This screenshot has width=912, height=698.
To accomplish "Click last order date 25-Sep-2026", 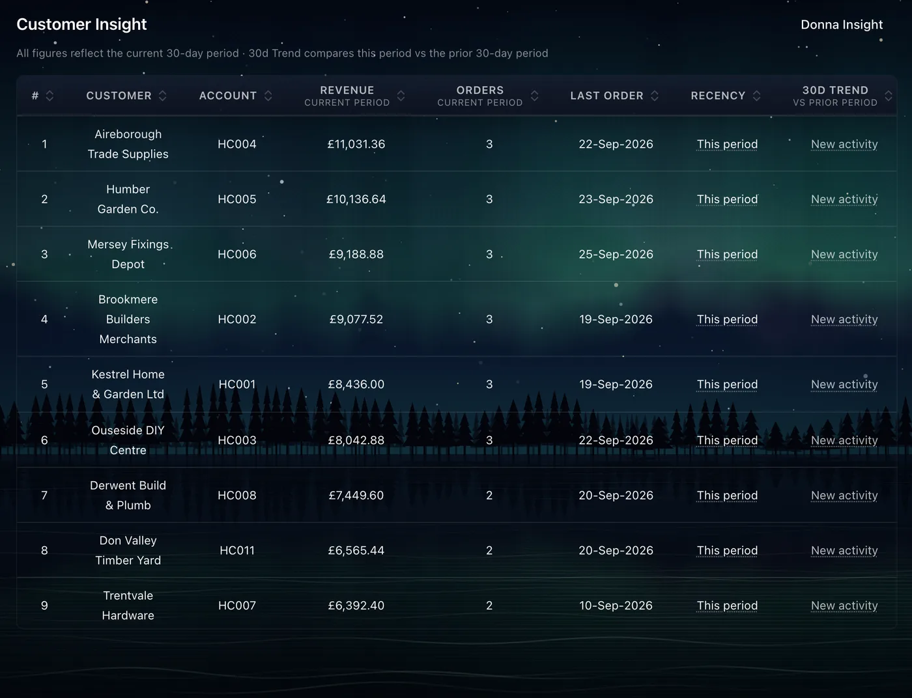I will (x=616, y=254).
